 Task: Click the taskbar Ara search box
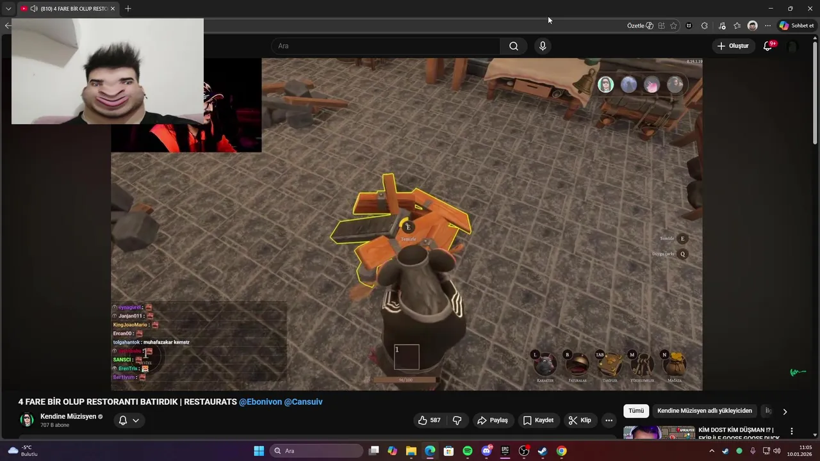316,451
